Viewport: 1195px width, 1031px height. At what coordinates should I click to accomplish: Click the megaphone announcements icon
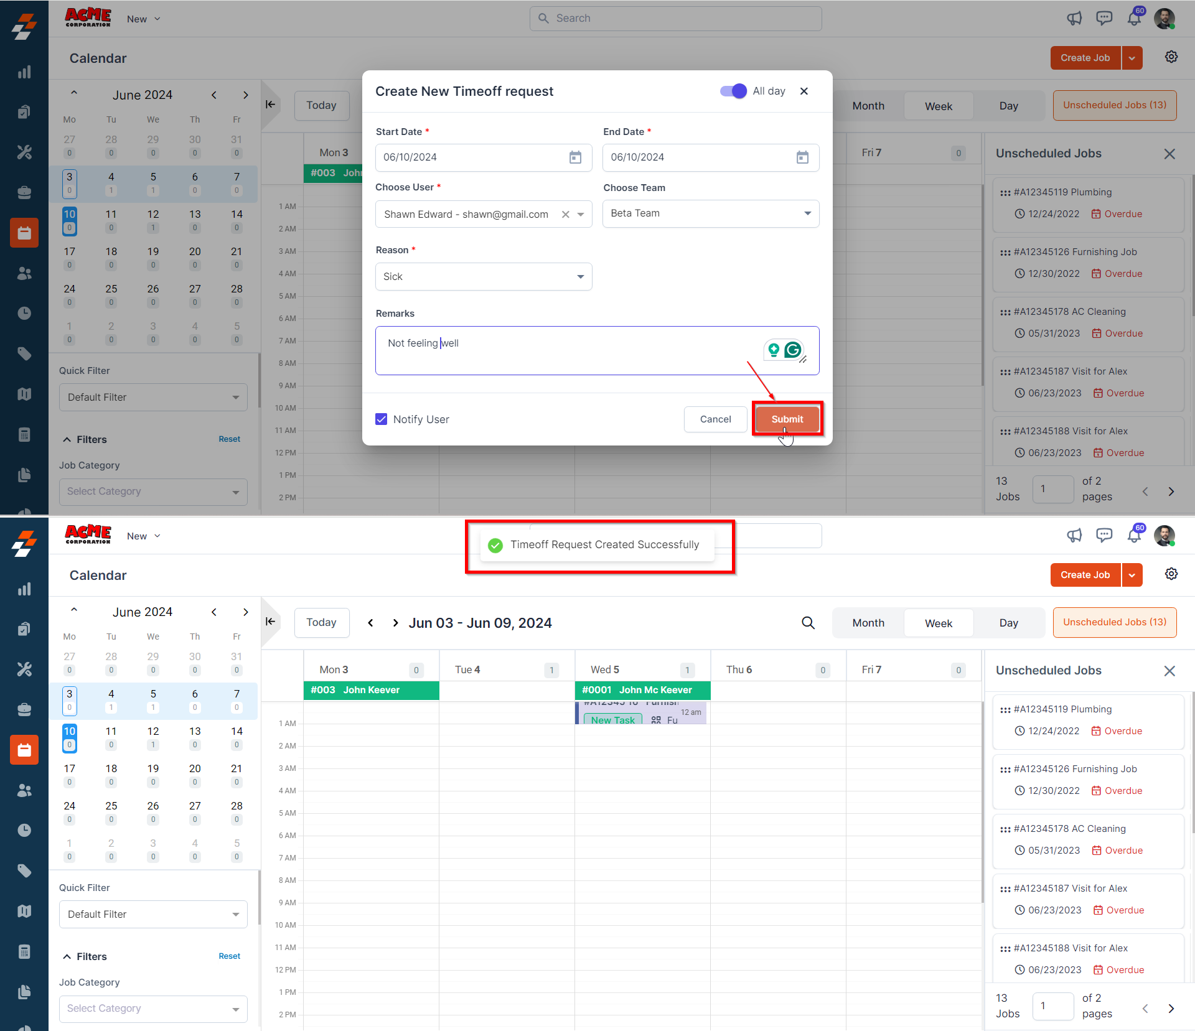(1074, 536)
